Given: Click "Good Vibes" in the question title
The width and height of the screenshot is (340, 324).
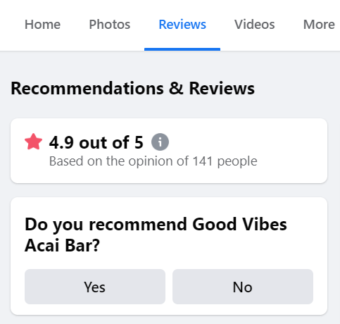Looking at the screenshot, I should pyautogui.click(x=239, y=224).
